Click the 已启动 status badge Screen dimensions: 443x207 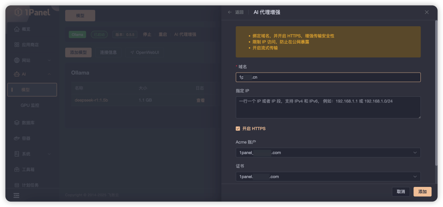click(99, 34)
